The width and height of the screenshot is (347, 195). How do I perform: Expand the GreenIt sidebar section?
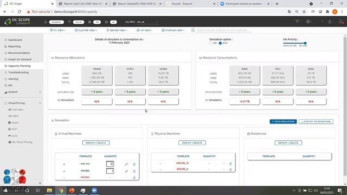tap(40, 92)
